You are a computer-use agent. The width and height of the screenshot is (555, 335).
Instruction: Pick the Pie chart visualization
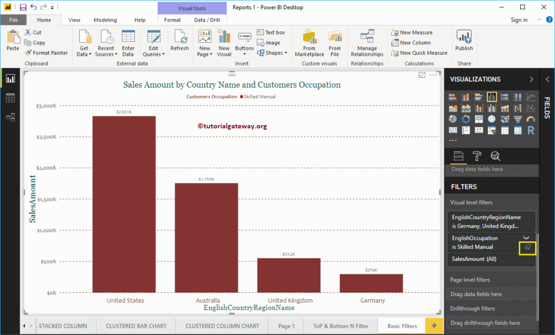[x=453, y=119]
